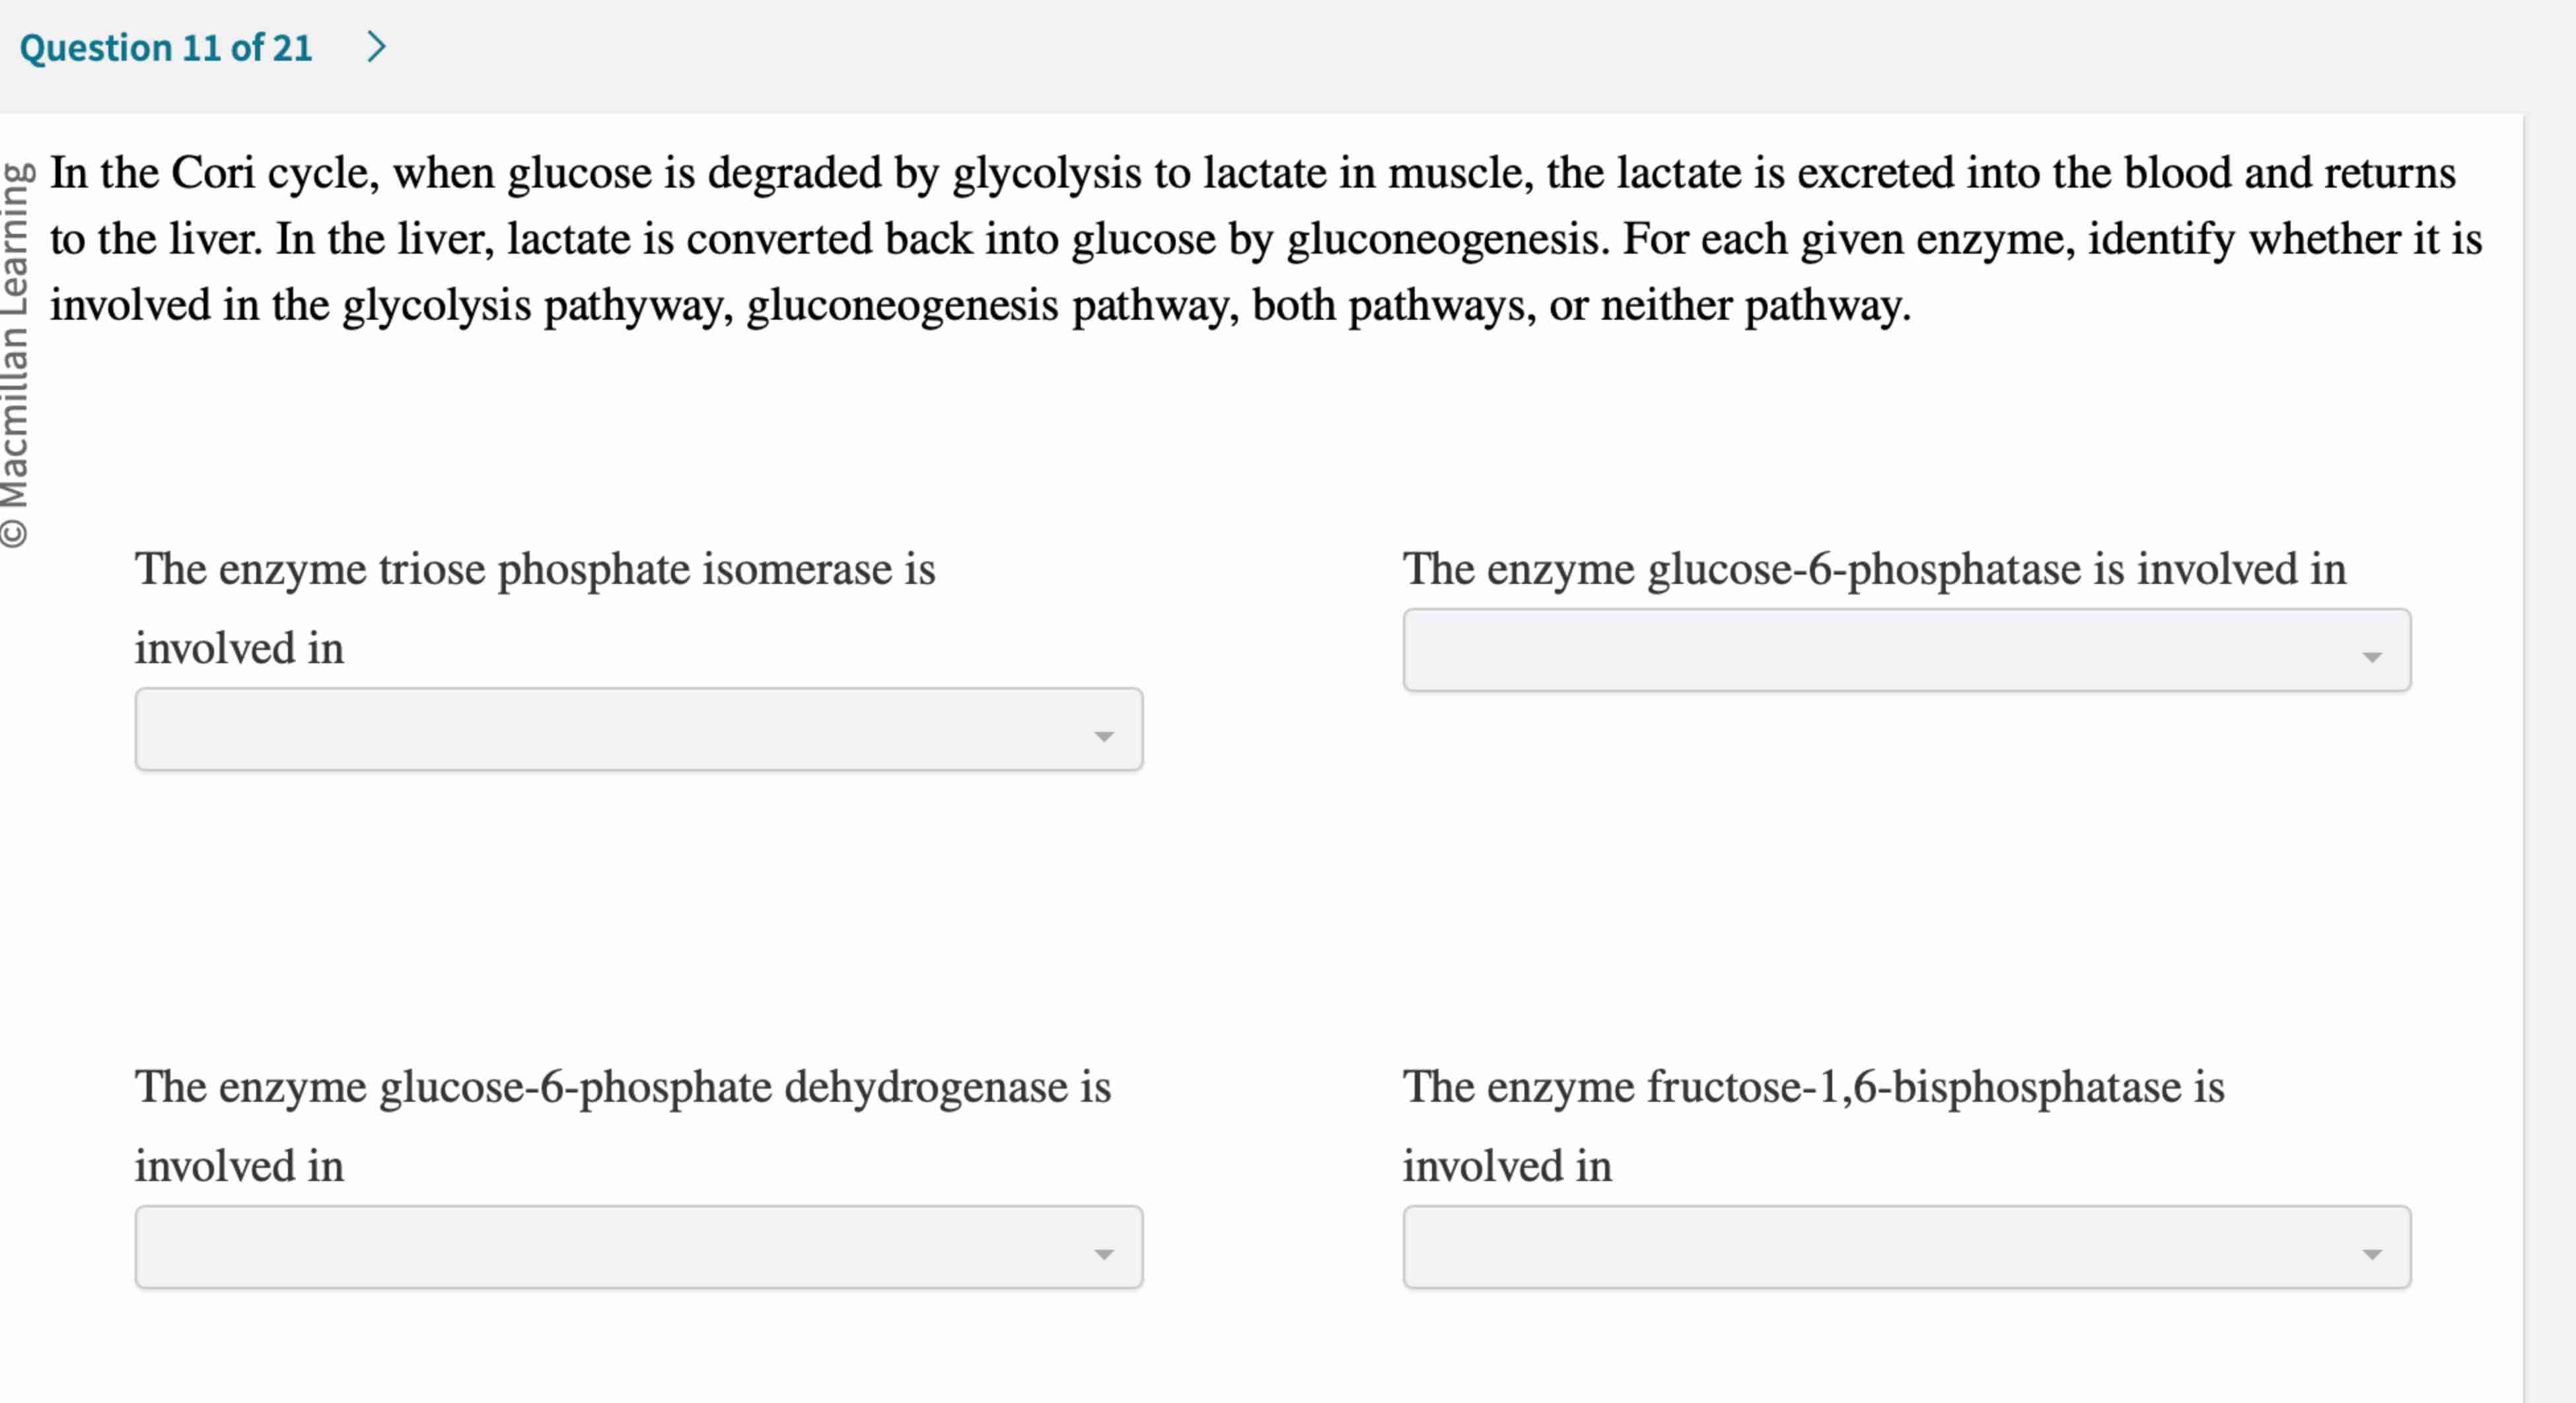Select the answer box under fructose-1,6-bisphosphatase
Image resolution: width=2576 pixels, height=1403 pixels.
point(1906,1247)
